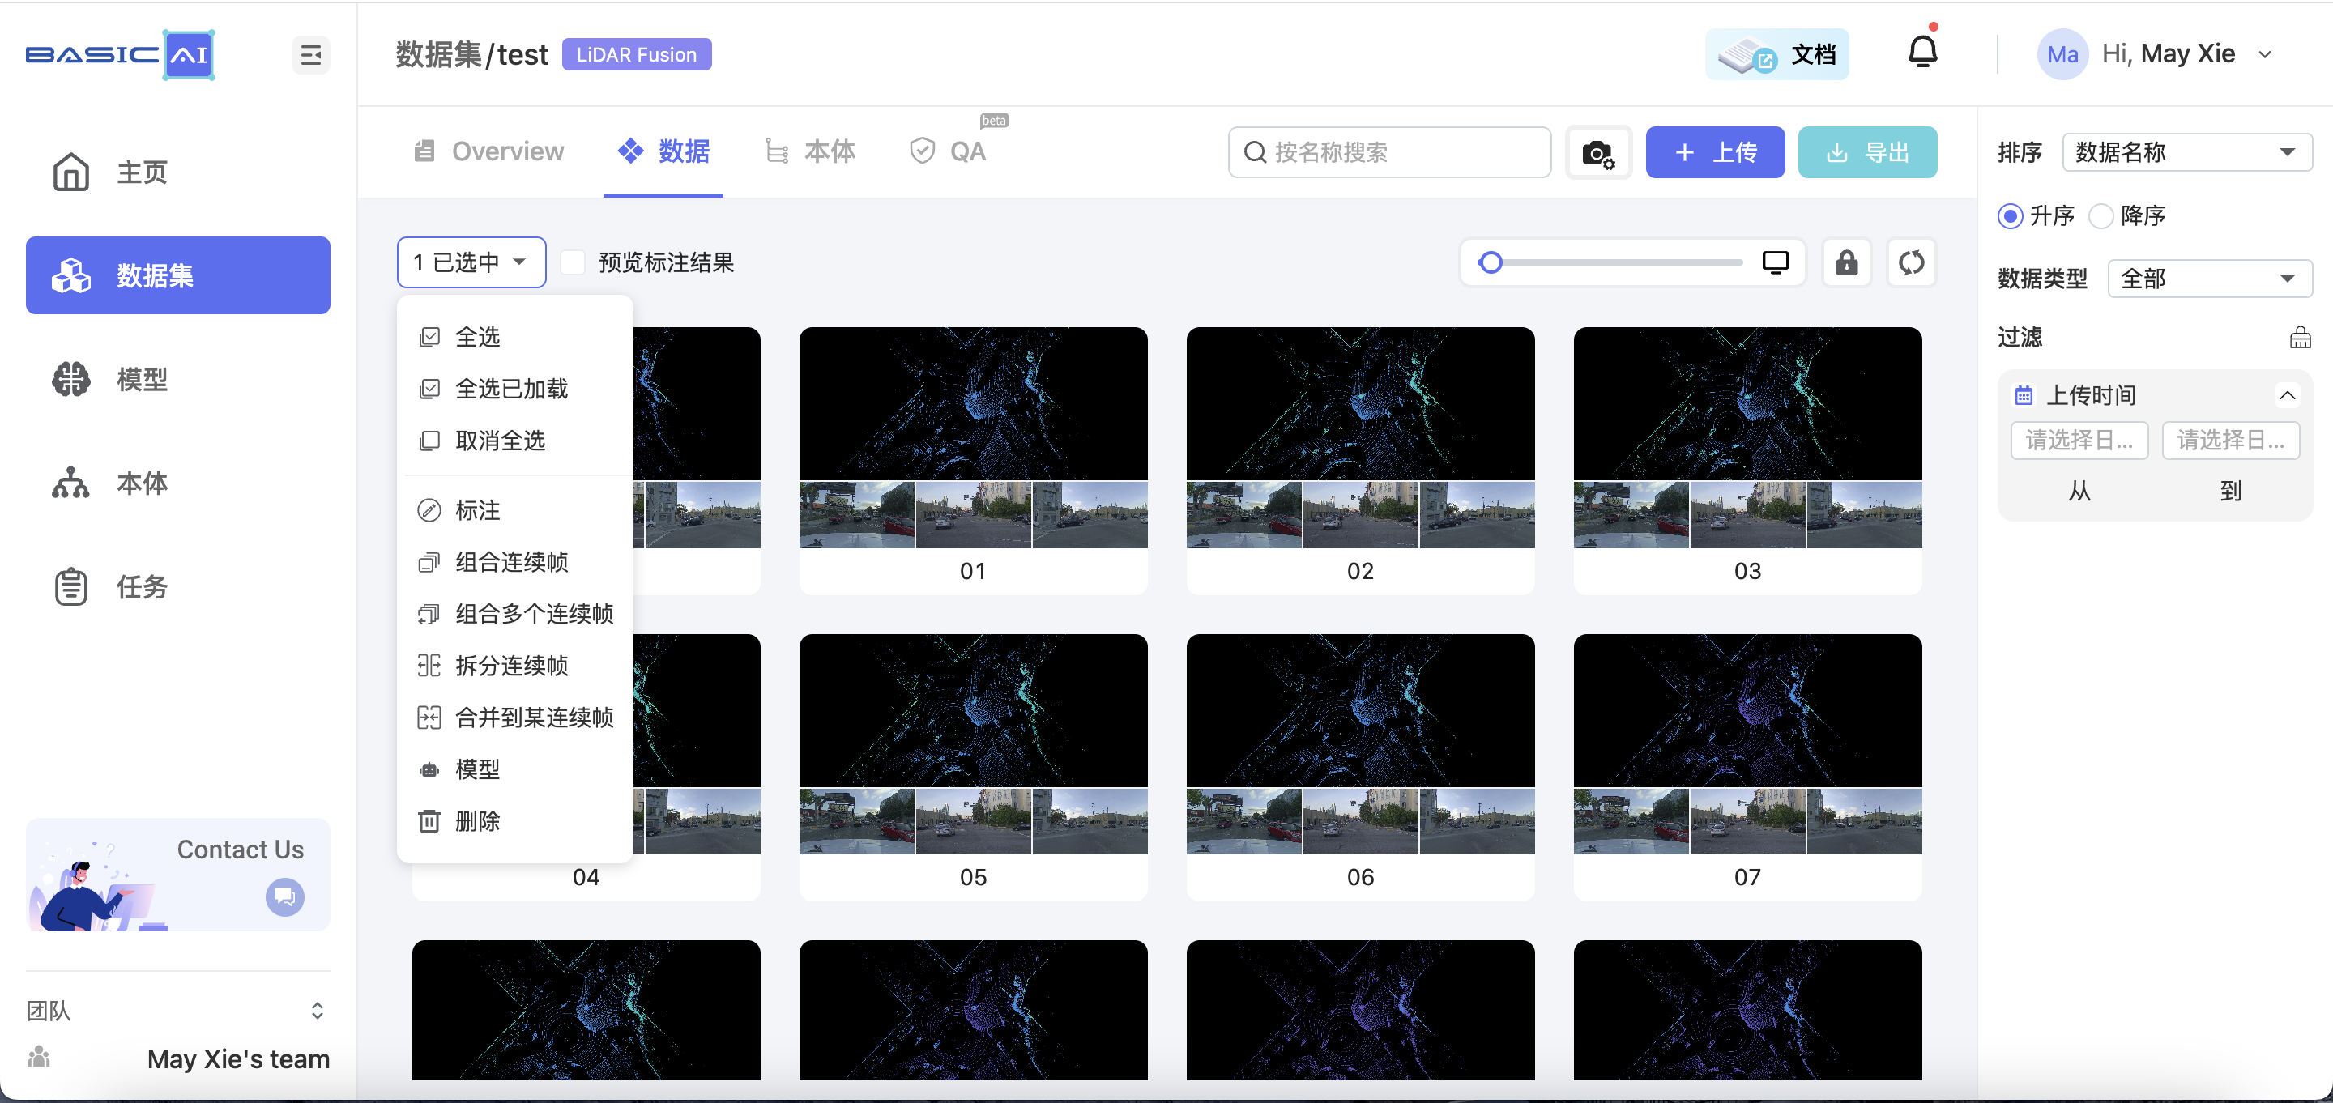Screen dimensions: 2333x1103
Task: Click the clear filter broom icon
Action: 2300,338
